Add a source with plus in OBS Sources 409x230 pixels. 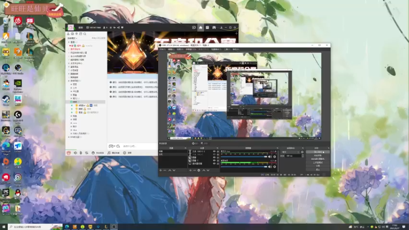coord(190,170)
